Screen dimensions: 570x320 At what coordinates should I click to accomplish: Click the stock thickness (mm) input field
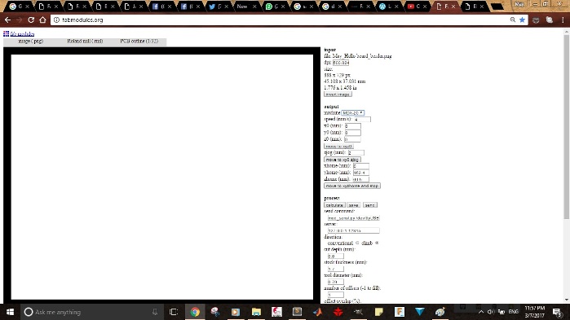(335, 269)
